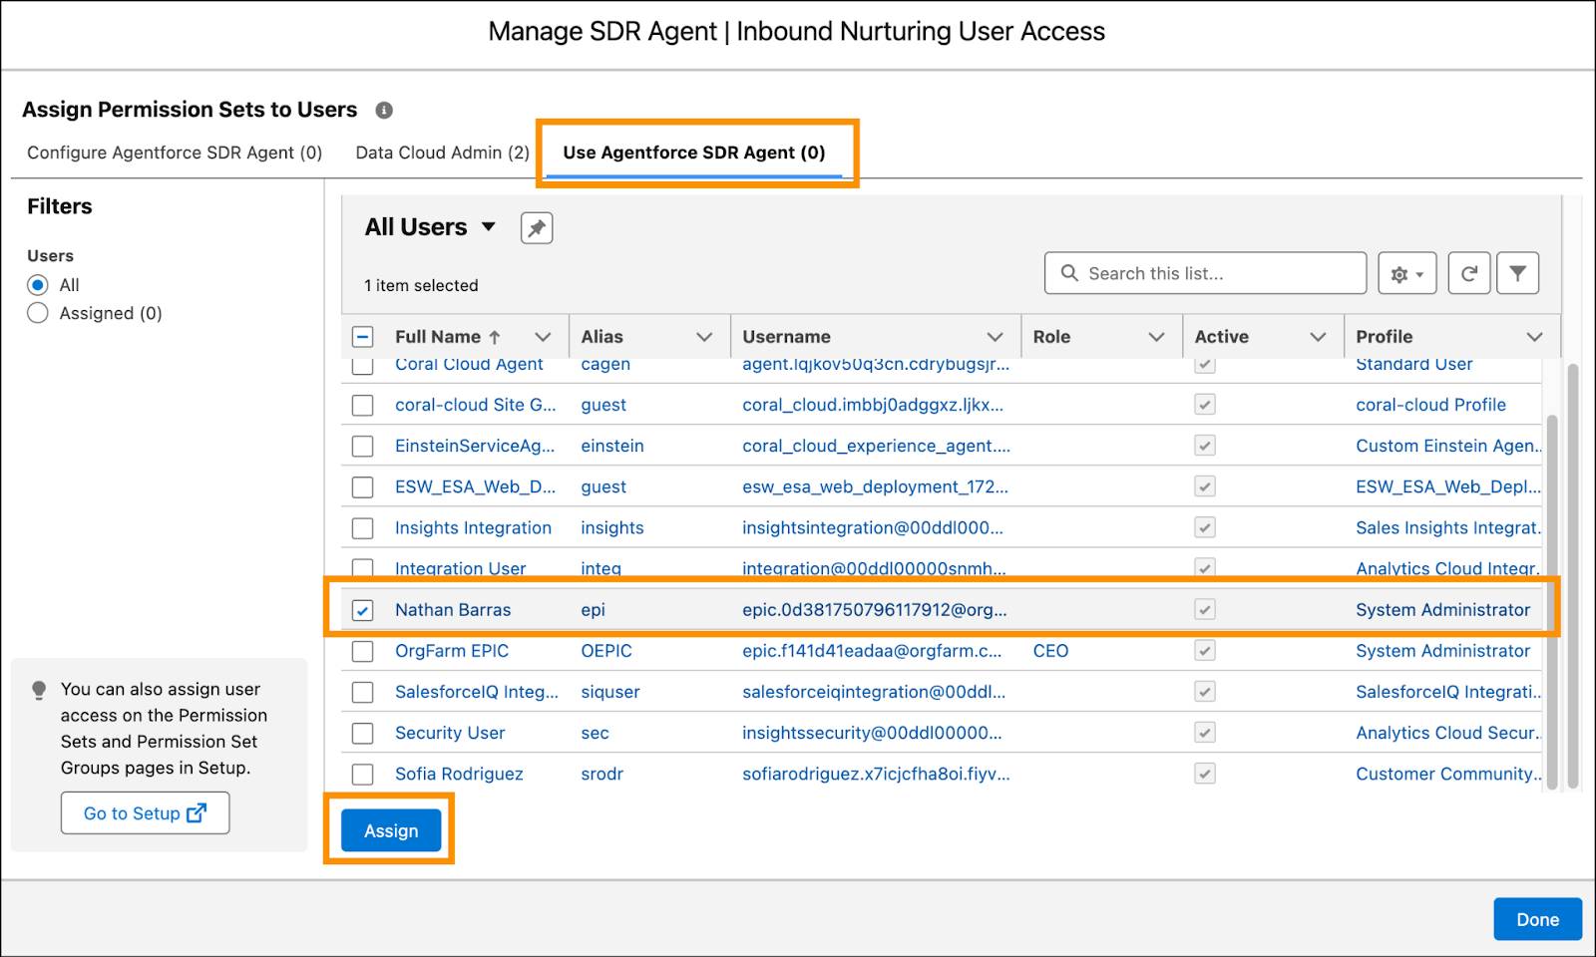Expand Username column menu chevron
This screenshot has width=1596, height=957.
(995, 337)
